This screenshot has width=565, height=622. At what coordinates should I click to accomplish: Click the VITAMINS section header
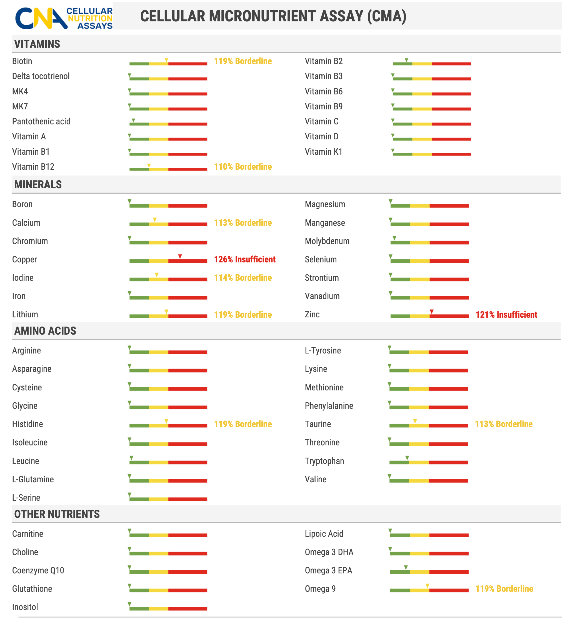37,44
